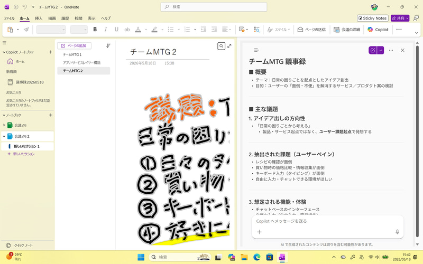423x264 pixels.
Task: Switch to the 挿入 tab
Action: [x=39, y=18]
